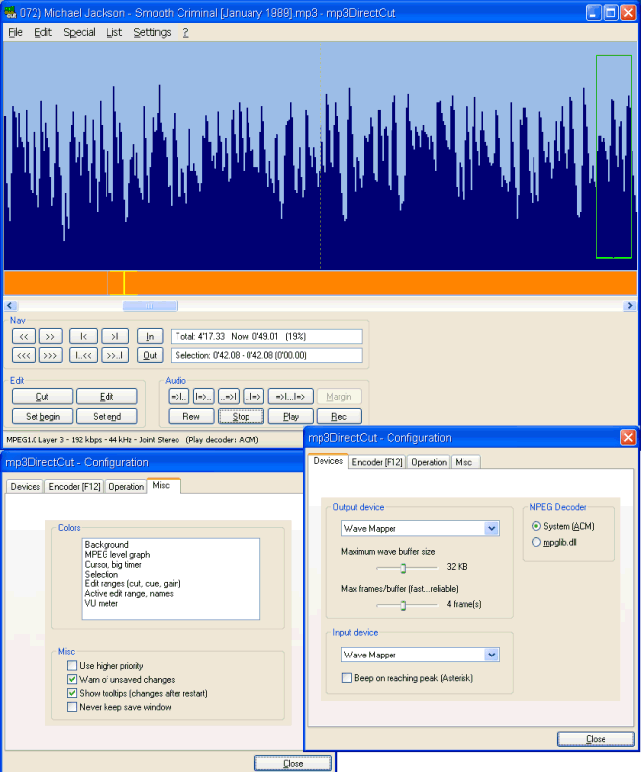641x772 pixels.
Task: Click the mp3DirectCut app icon in title bar
Action: click(x=10, y=12)
